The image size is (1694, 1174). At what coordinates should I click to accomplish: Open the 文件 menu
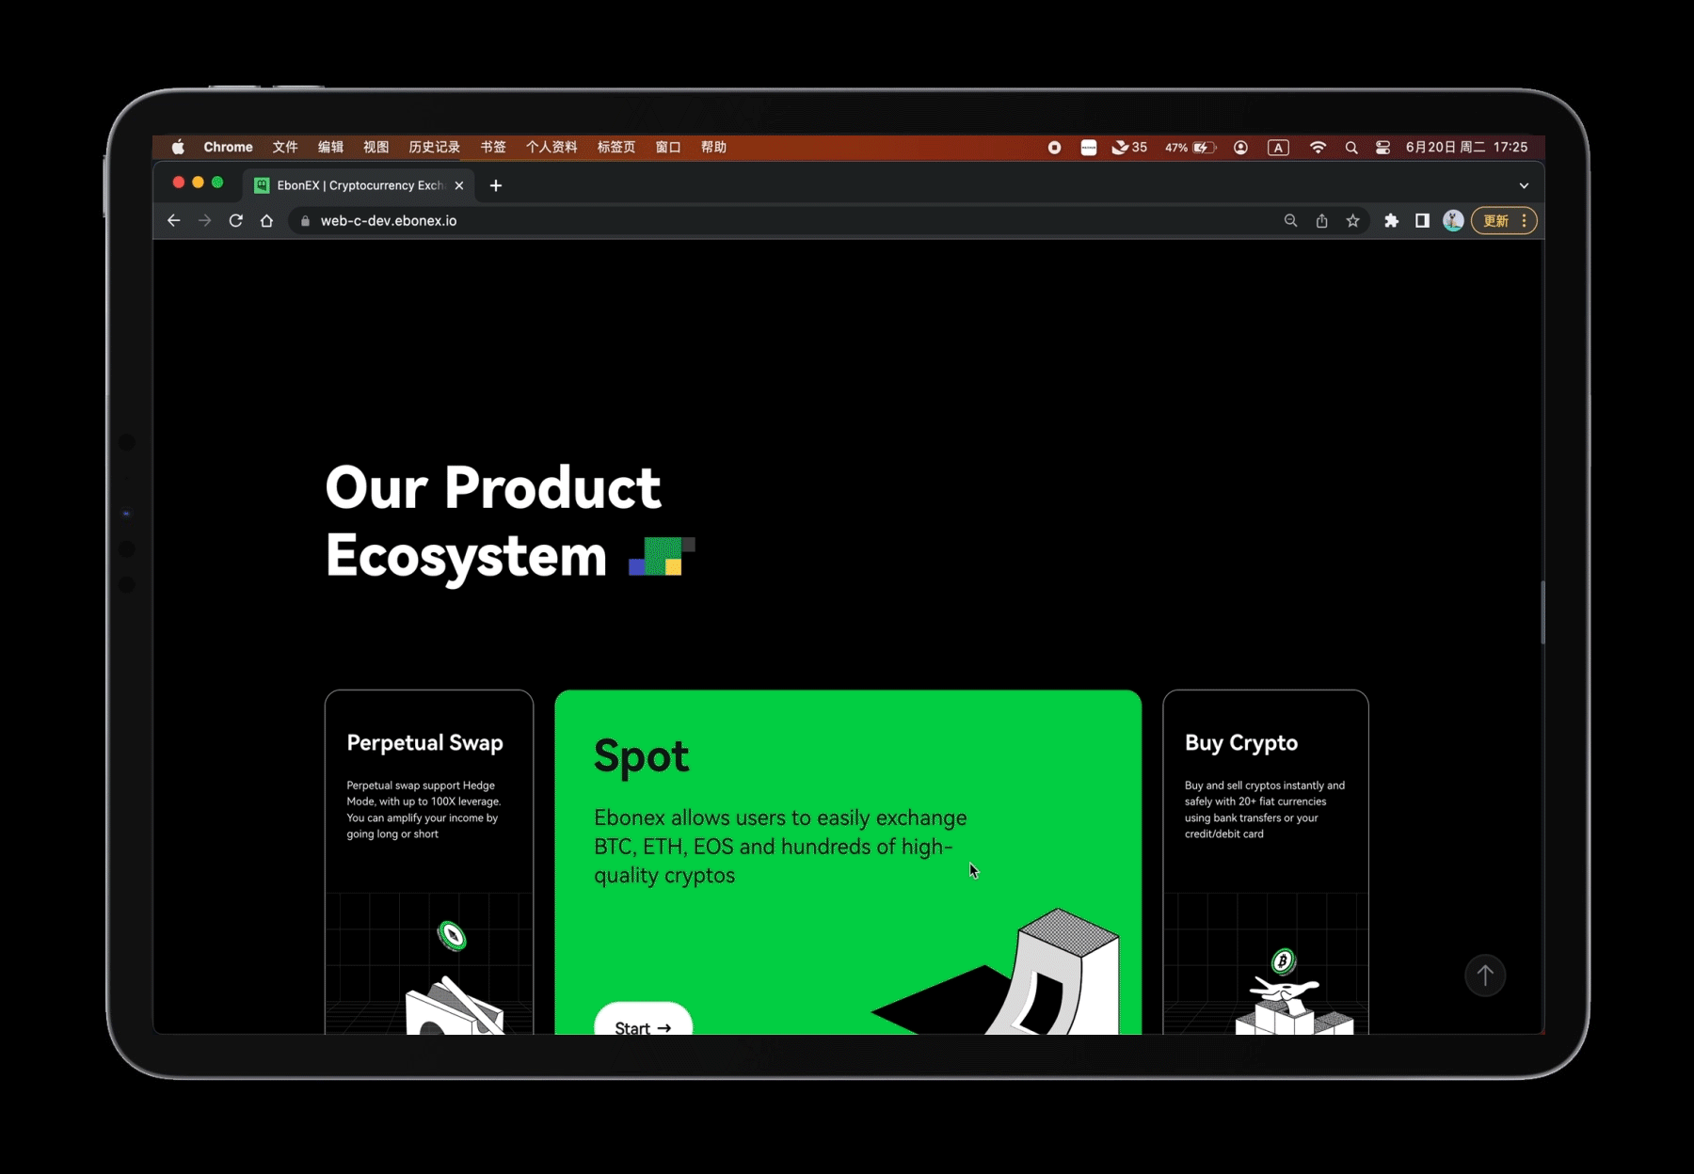pyautogui.click(x=285, y=147)
